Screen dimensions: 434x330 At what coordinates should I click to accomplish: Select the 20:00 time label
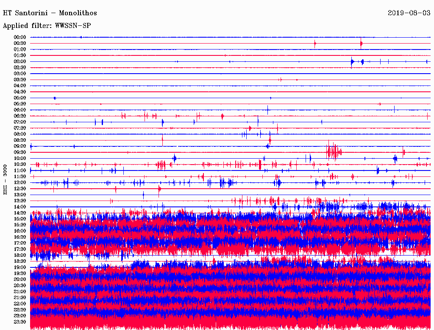20,279
